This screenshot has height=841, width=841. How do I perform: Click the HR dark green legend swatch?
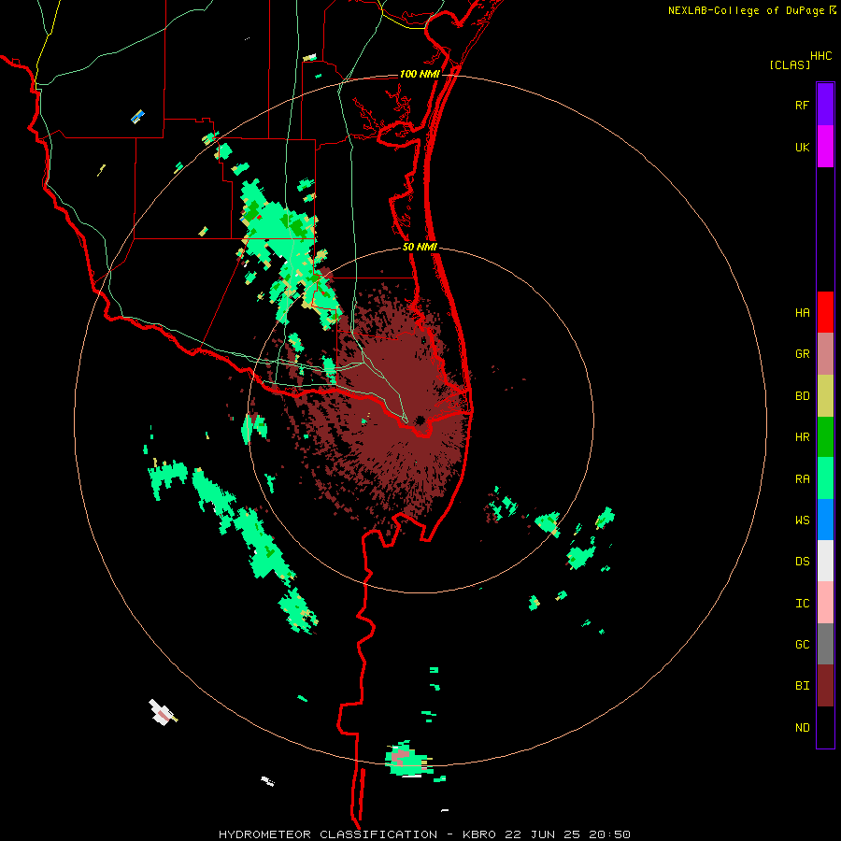click(825, 437)
